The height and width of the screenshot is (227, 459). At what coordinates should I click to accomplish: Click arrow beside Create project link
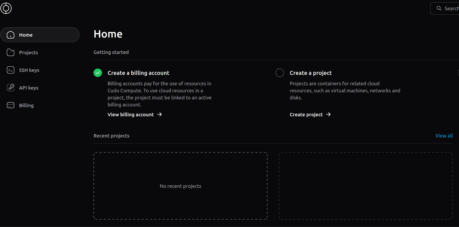click(328, 115)
